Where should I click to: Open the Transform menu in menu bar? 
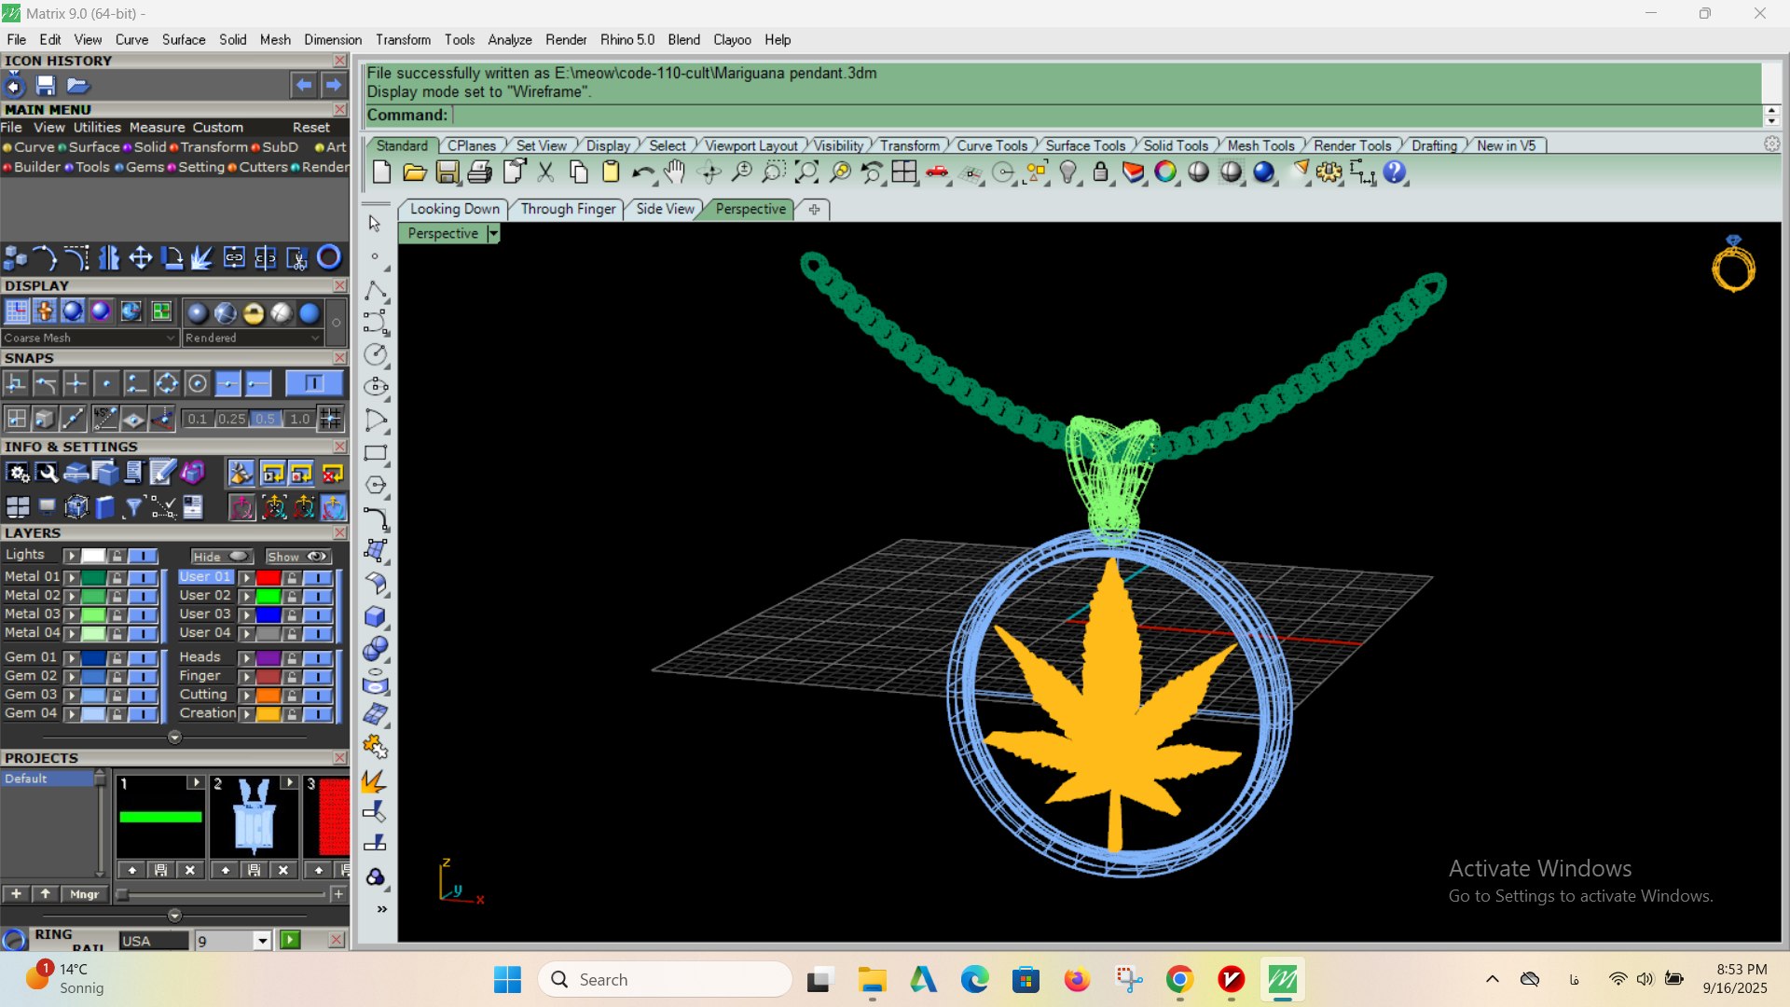[403, 40]
